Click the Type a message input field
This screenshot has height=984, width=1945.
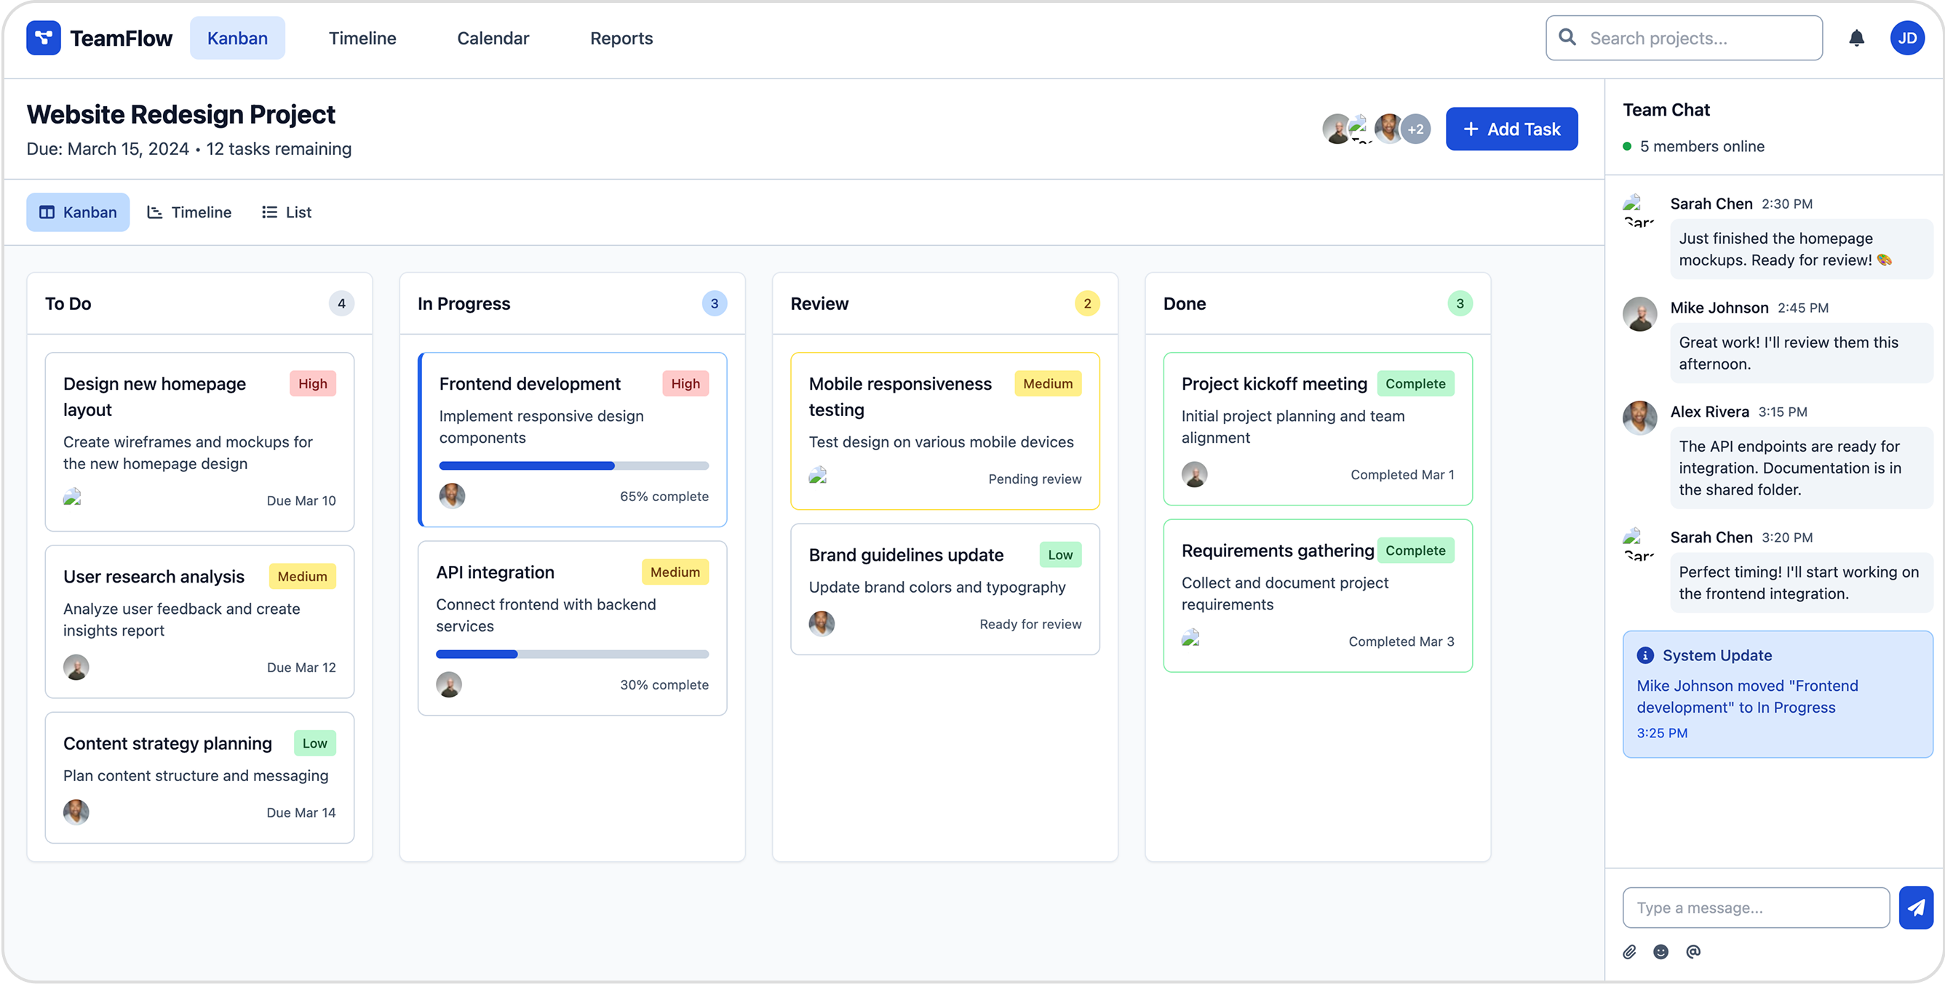point(1756,907)
